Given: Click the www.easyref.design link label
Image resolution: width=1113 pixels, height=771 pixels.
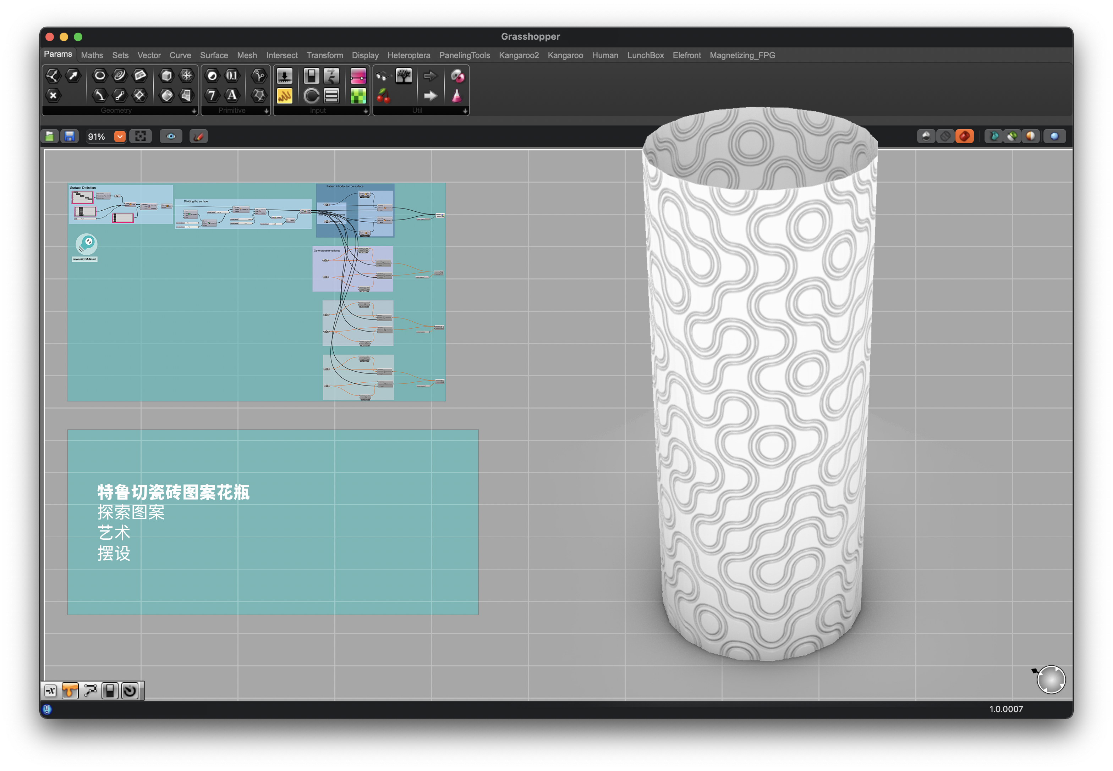Looking at the screenshot, I should [84, 259].
